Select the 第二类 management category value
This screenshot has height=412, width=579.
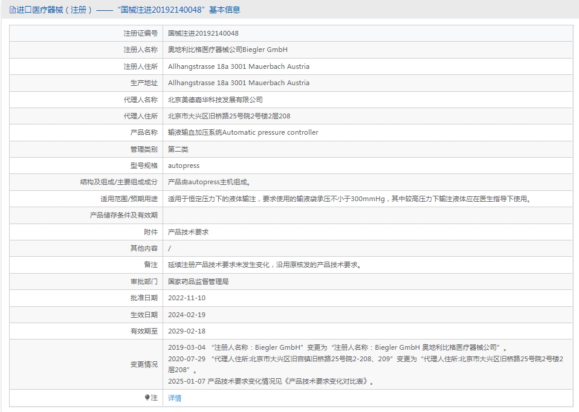coord(178,149)
